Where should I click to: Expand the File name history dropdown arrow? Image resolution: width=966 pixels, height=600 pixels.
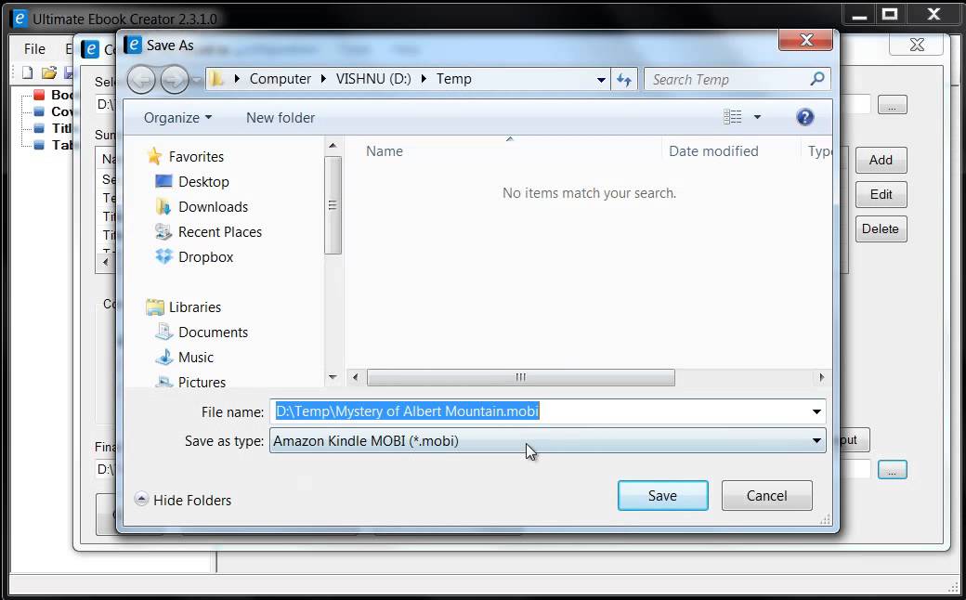point(816,411)
